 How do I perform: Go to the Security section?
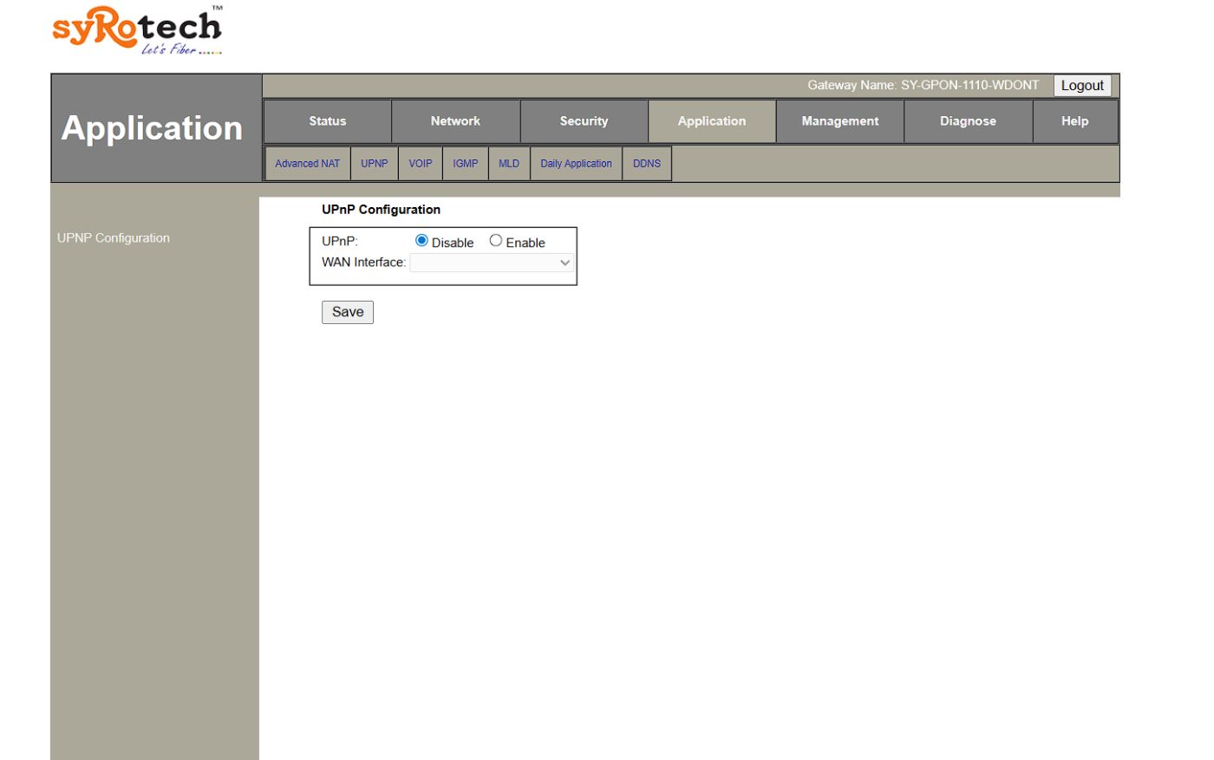pos(584,120)
